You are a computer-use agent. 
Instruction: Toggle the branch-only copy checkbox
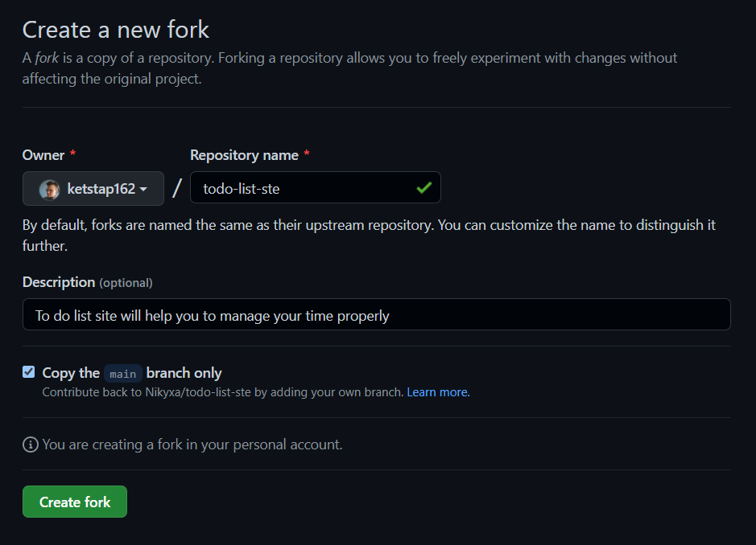[x=28, y=371]
